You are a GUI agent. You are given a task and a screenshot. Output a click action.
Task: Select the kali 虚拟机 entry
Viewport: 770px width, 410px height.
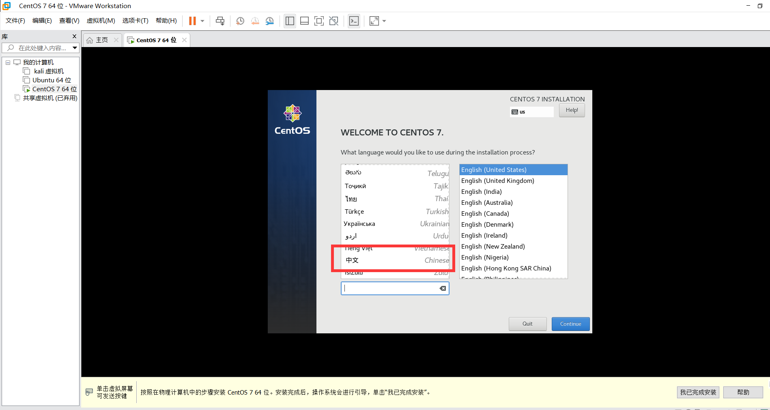pyautogui.click(x=49, y=71)
